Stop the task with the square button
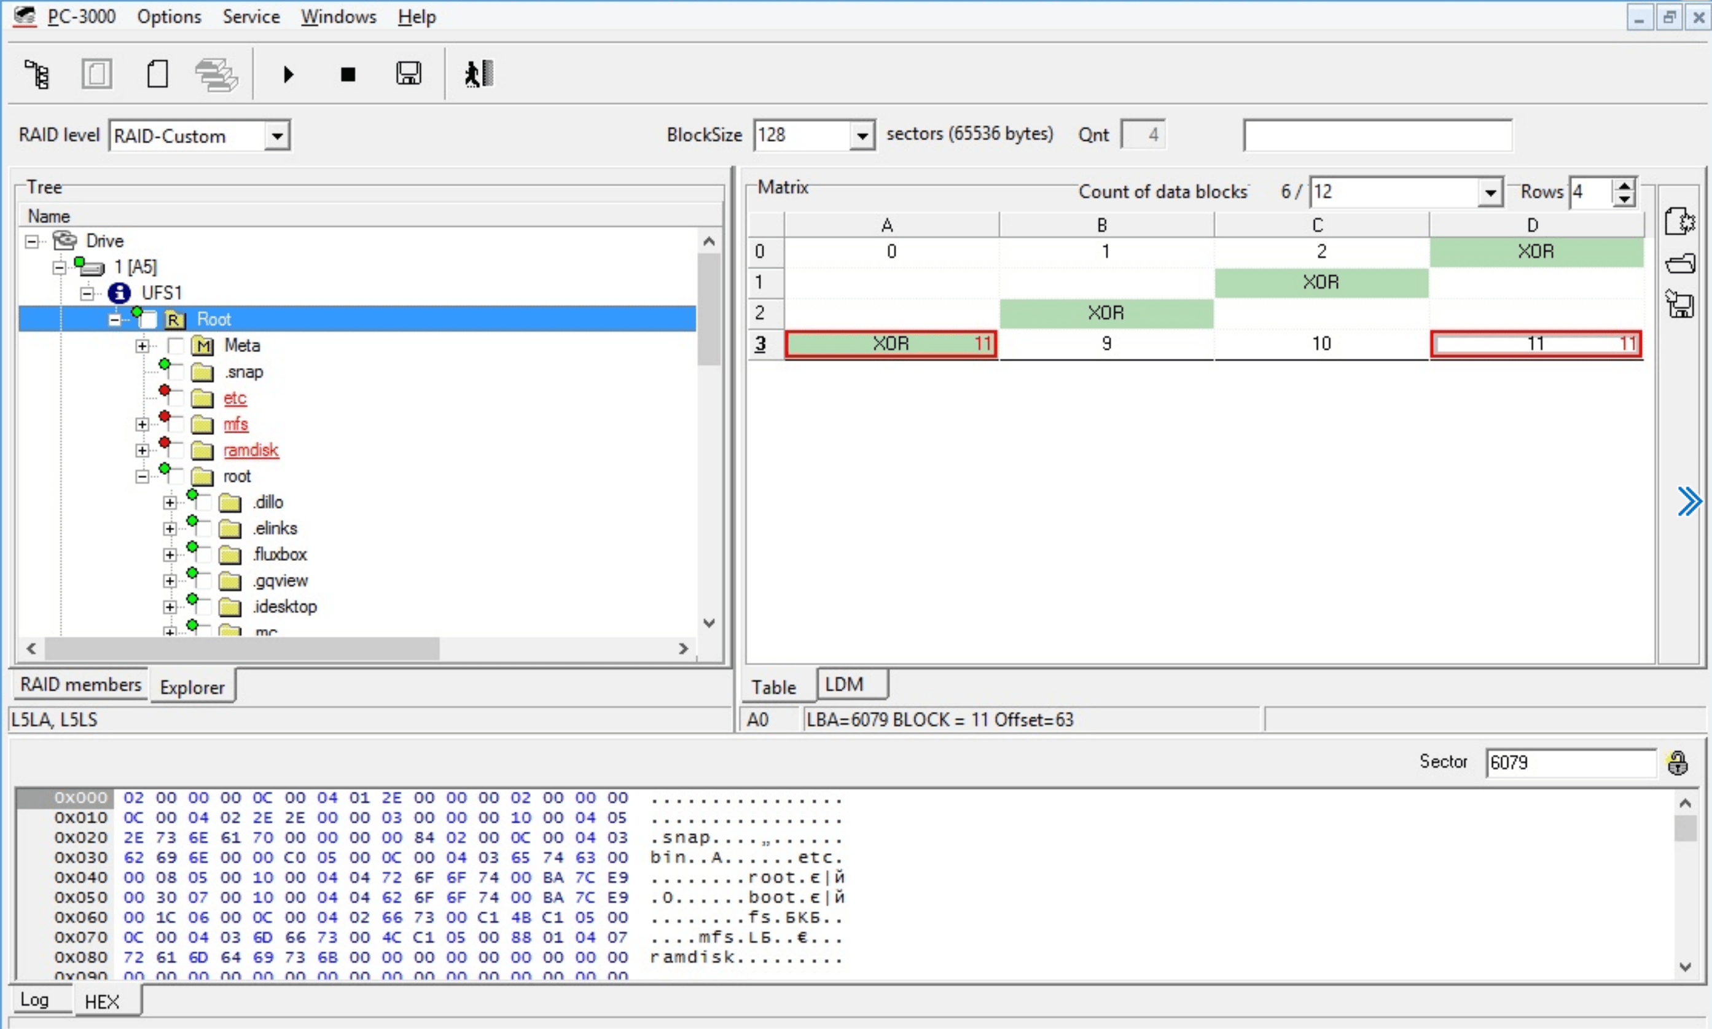 348,74
